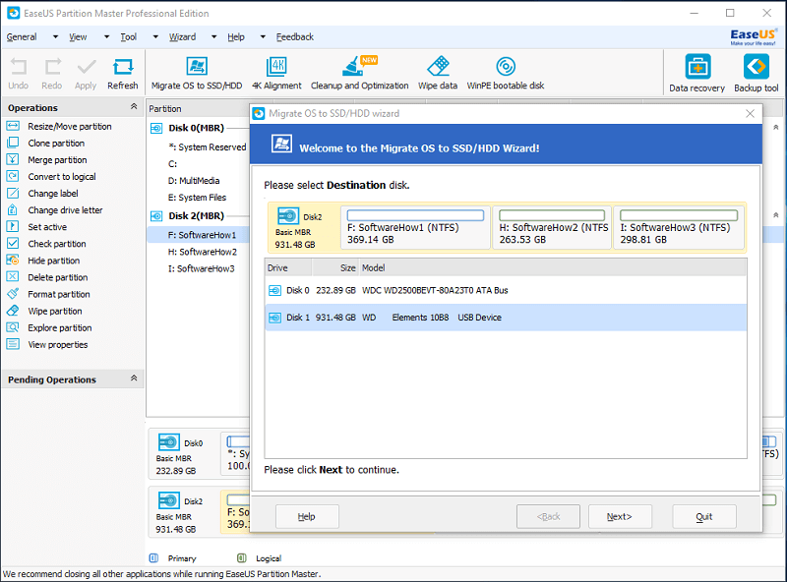Expand the dropdown arrow after View
The width and height of the screenshot is (787, 582).
(106, 37)
